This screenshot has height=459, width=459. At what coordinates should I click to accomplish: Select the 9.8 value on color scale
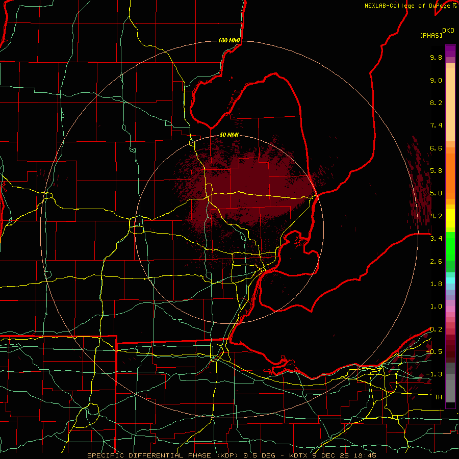click(x=436, y=57)
